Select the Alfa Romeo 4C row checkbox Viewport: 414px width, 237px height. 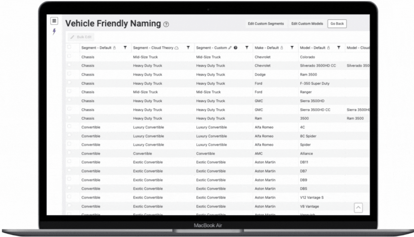[x=69, y=126]
